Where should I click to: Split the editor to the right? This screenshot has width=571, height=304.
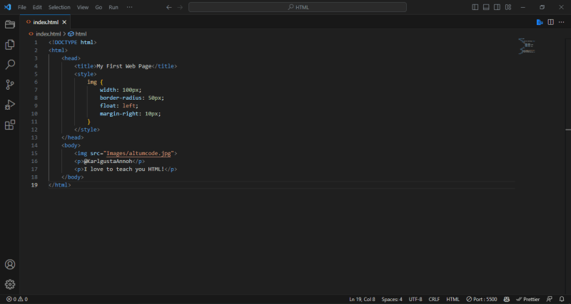pyautogui.click(x=550, y=22)
